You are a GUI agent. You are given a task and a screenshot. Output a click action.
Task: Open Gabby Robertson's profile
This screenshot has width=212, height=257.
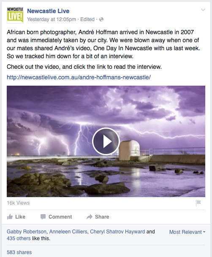coord(27,232)
